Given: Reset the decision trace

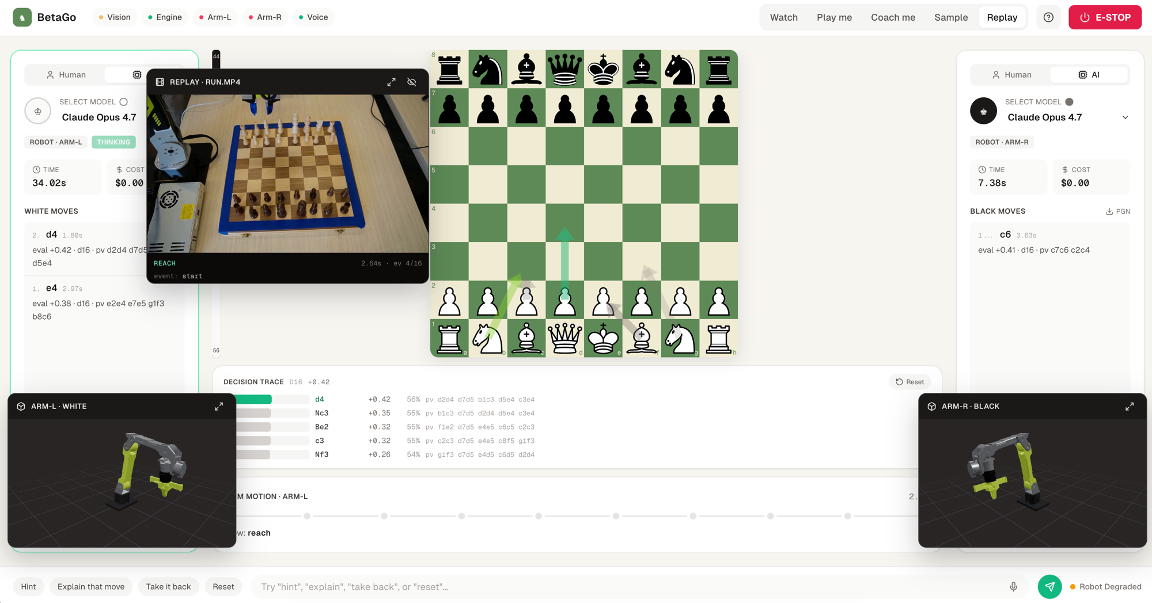Looking at the screenshot, I should tap(910, 382).
